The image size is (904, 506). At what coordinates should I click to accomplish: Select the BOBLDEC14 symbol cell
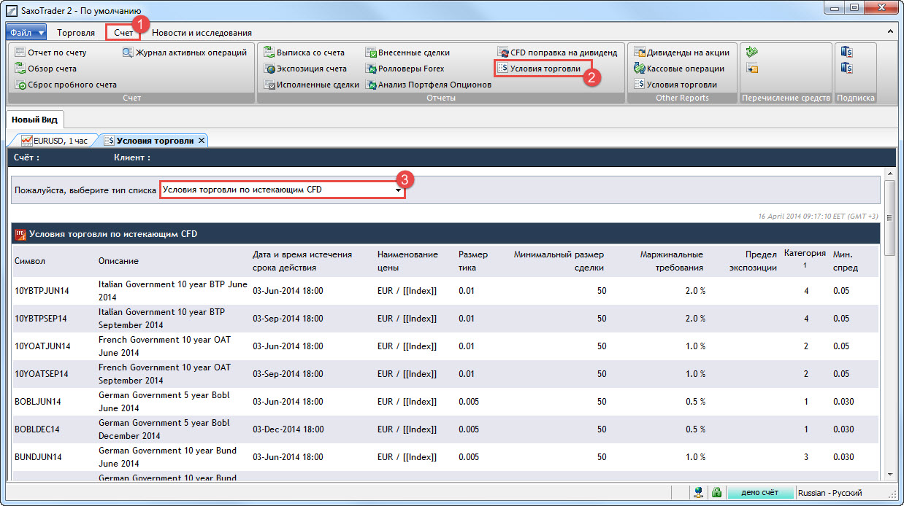click(38, 429)
